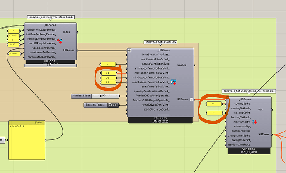Click the equipmentLoadPerArea_ input
This screenshot has height=173, width=286.
(41, 30)
